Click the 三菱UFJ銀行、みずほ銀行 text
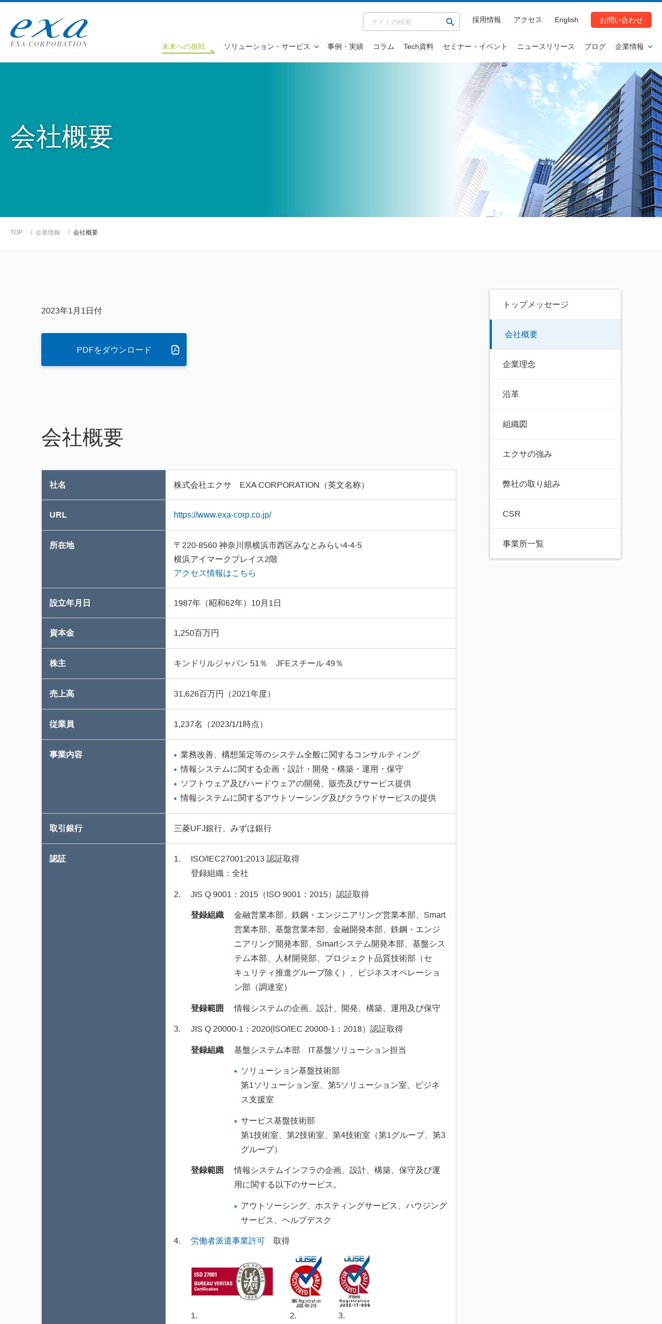The height and width of the screenshot is (1324, 662). point(223,829)
